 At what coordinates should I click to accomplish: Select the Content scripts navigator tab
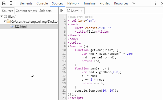coord(26,11)
